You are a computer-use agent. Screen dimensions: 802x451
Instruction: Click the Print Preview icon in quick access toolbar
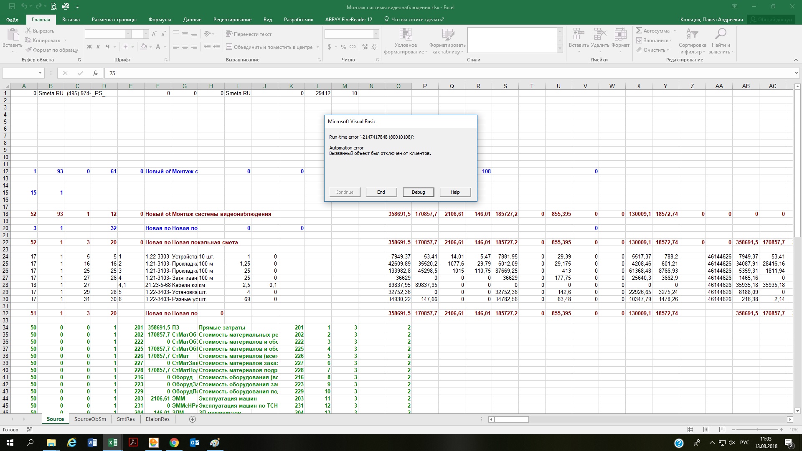tap(53, 7)
